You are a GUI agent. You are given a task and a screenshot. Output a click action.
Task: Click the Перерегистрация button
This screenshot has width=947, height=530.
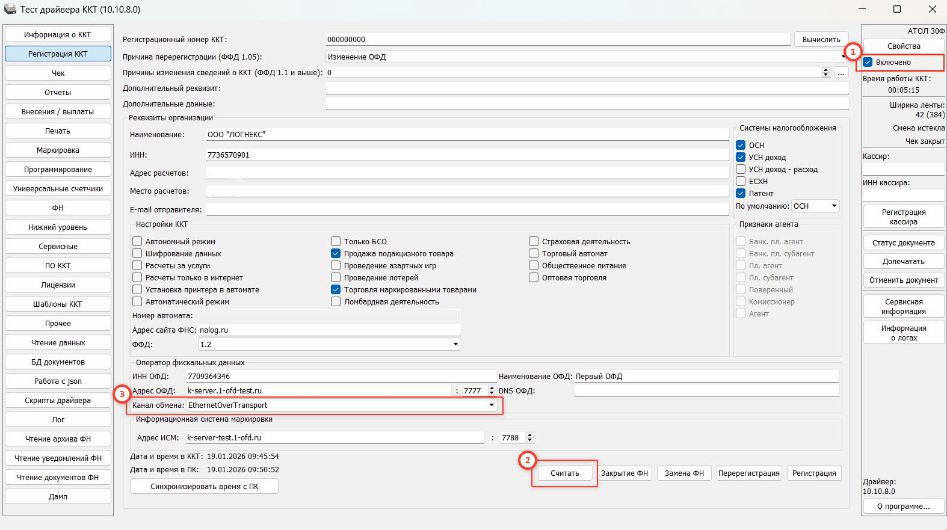[748, 473]
